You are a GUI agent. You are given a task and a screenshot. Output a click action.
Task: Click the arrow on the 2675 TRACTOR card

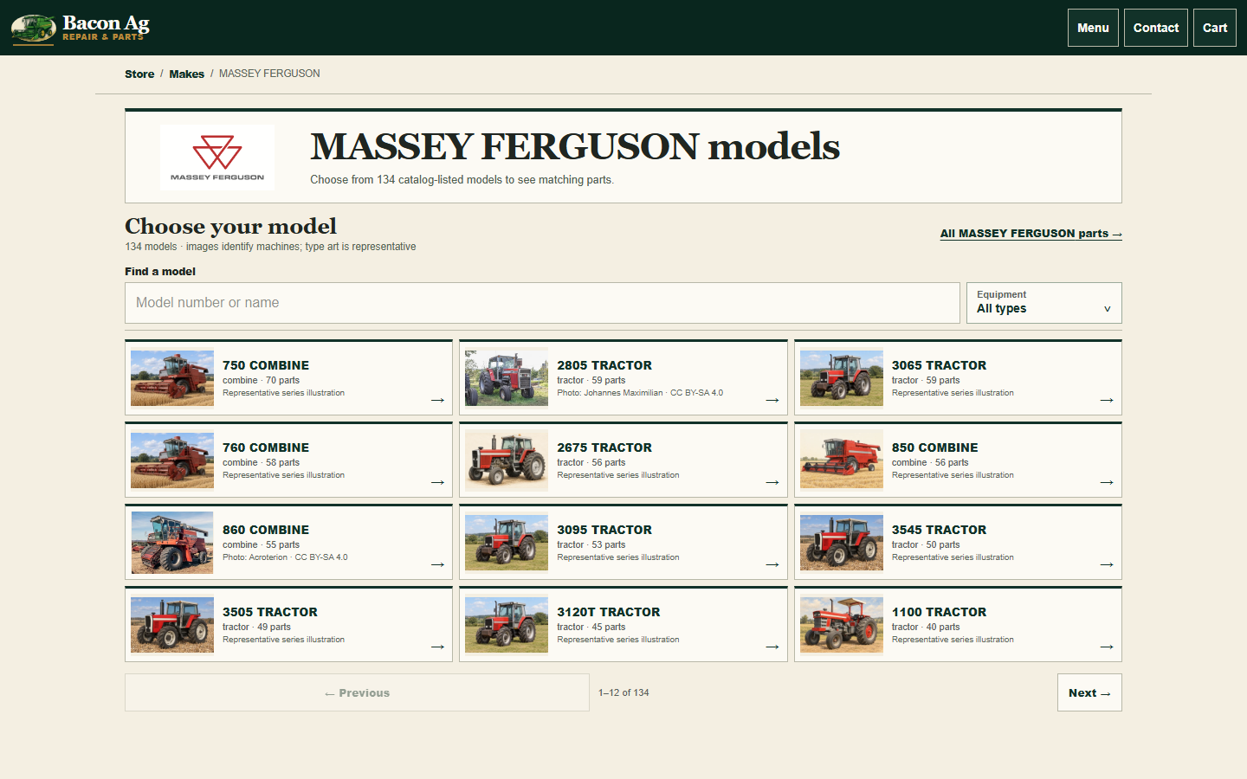[x=772, y=482]
